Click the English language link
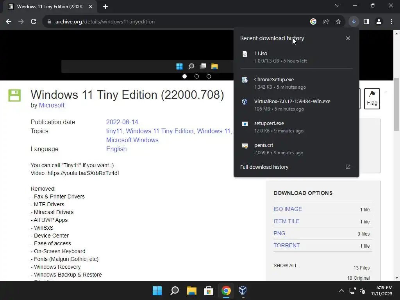This screenshot has height=300, width=400. click(x=116, y=149)
